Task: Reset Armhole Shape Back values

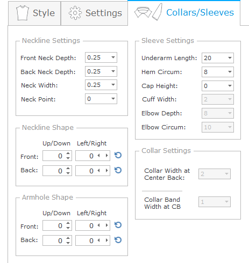Action: (118, 240)
